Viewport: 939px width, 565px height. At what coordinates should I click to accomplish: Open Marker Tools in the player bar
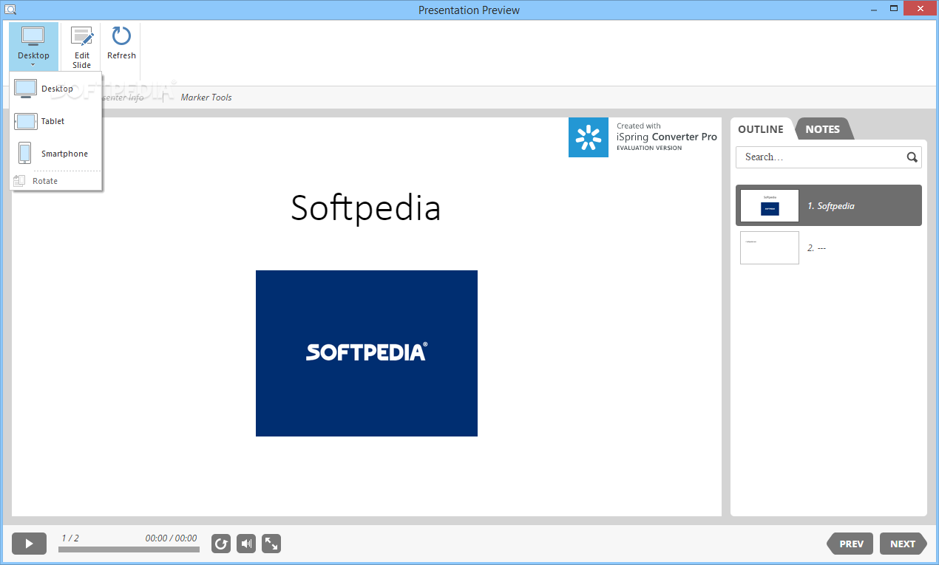[x=206, y=97]
